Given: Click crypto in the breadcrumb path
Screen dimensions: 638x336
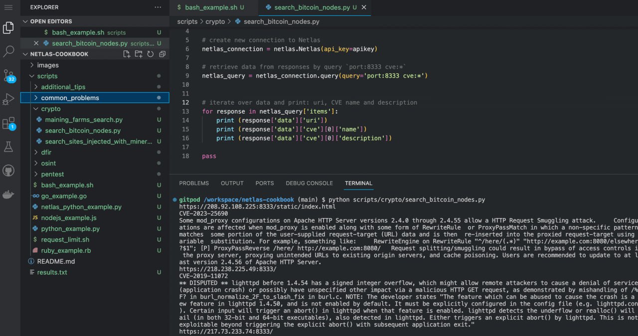Looking at the screenshot, I should (215, 22).
